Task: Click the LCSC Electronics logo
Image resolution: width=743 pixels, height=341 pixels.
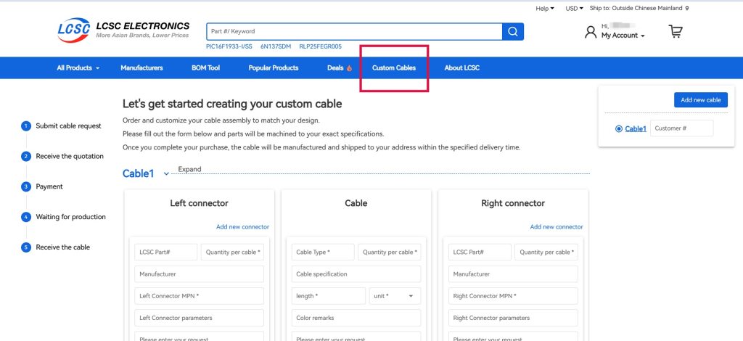Action: (x=123, y=30)
